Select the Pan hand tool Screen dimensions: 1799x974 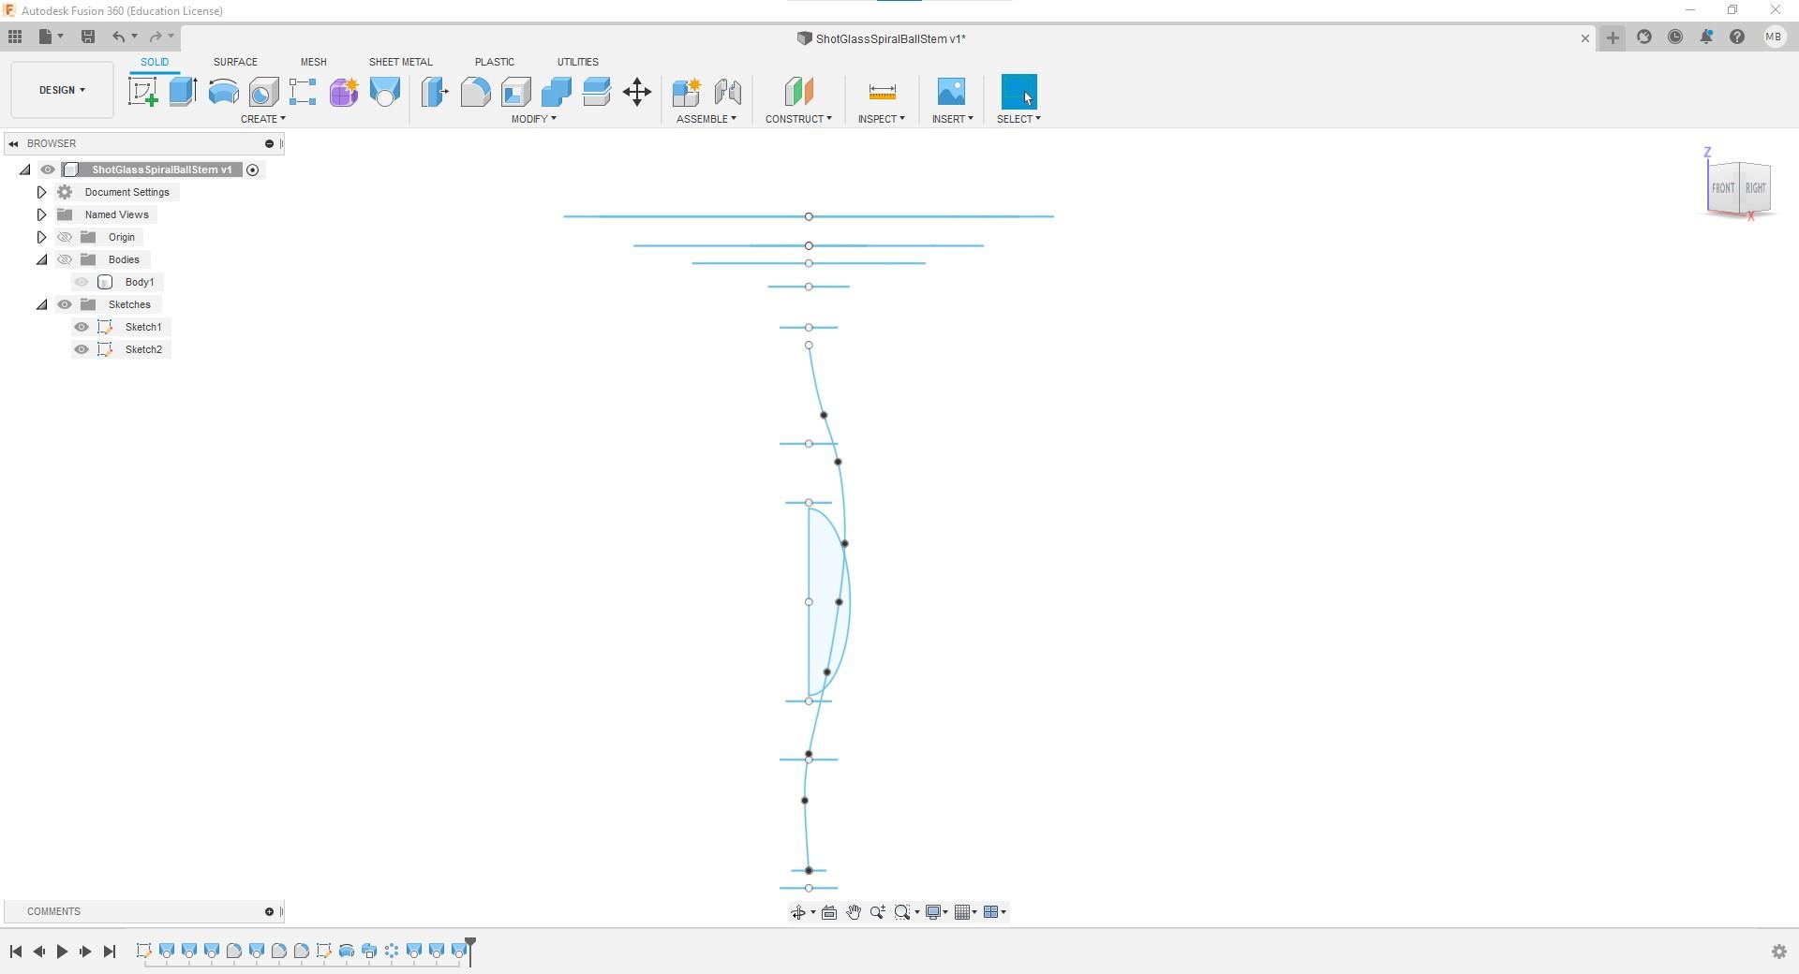pyautogui.click(x=853, y=912)
